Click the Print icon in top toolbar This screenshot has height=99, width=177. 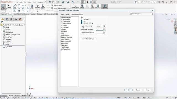pyautogui.click(x=68, y=2)
